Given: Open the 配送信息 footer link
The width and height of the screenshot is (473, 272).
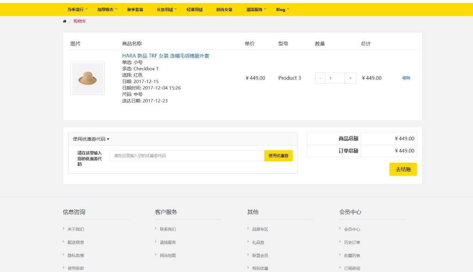Looking at the screenshot, I should click(x=76, y=242).
